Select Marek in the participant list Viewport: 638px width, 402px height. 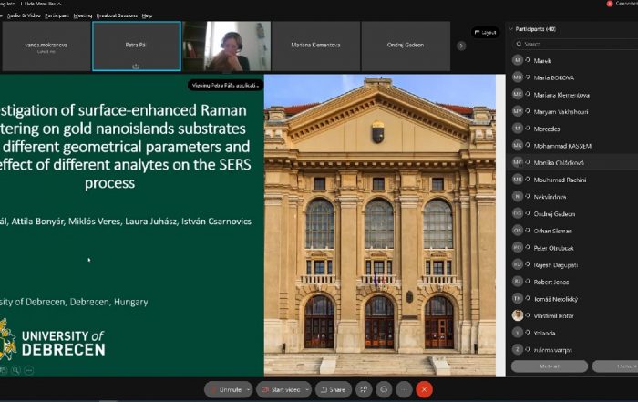point(571,61)
